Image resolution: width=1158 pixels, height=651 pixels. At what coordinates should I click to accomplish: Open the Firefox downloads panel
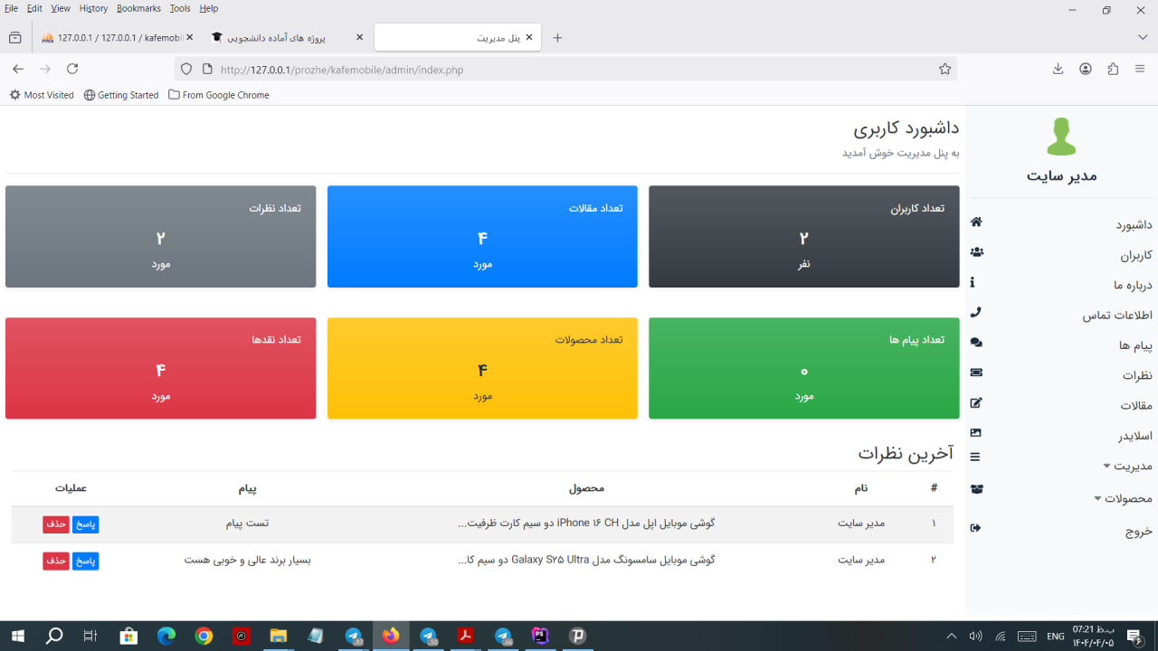(x=1058, y=69)
